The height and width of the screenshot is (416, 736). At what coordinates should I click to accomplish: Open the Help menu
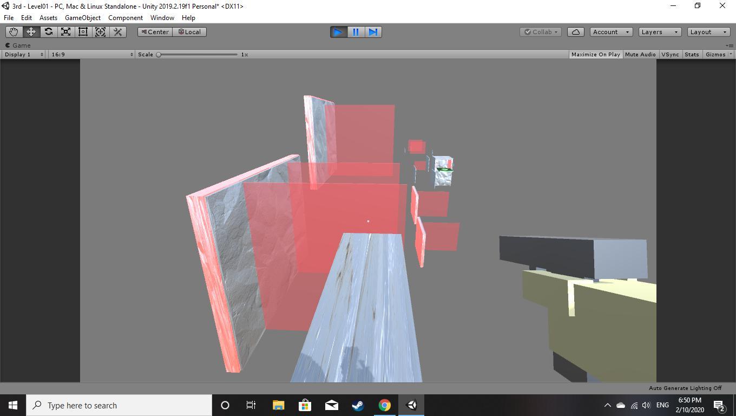(x=188, y=17)
